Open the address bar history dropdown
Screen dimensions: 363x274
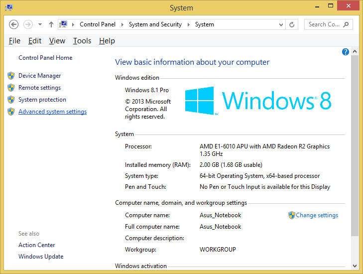coord(281,24)
